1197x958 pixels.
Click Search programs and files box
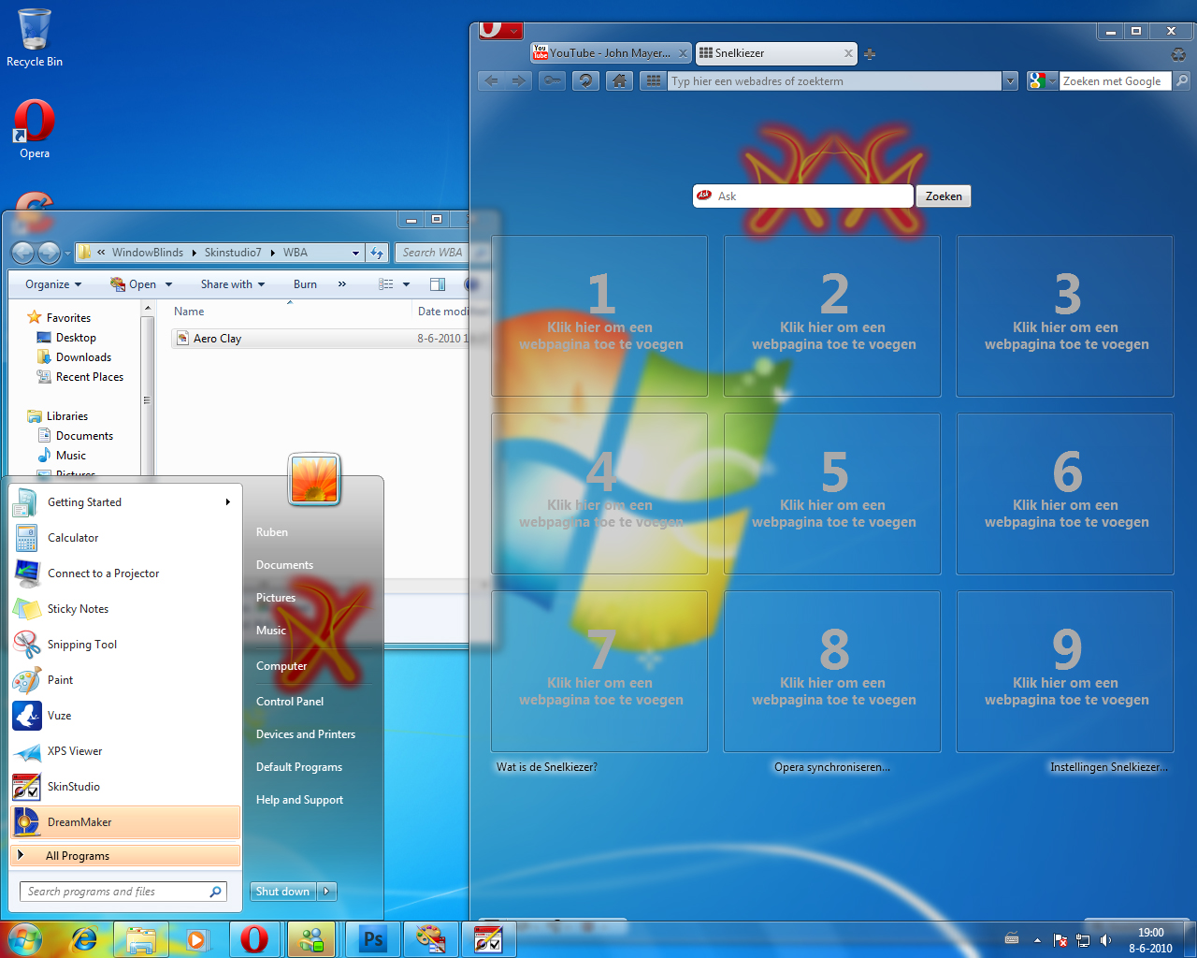click(123, 892)
